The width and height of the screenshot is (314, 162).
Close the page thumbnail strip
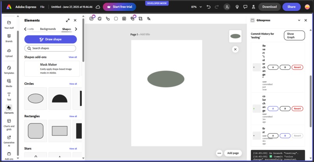pos(235,49)
